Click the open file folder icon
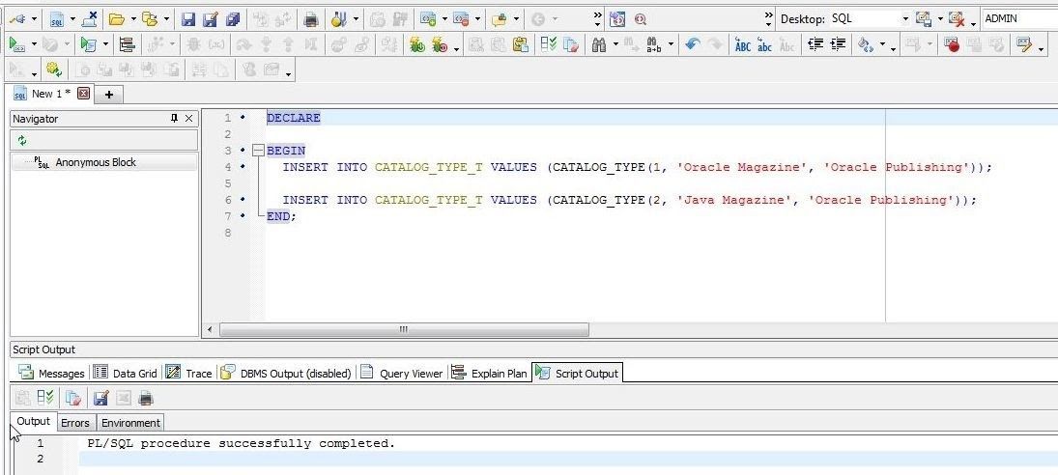Image resolution: width=1058 pixels, height=475 pixels. 117,19
